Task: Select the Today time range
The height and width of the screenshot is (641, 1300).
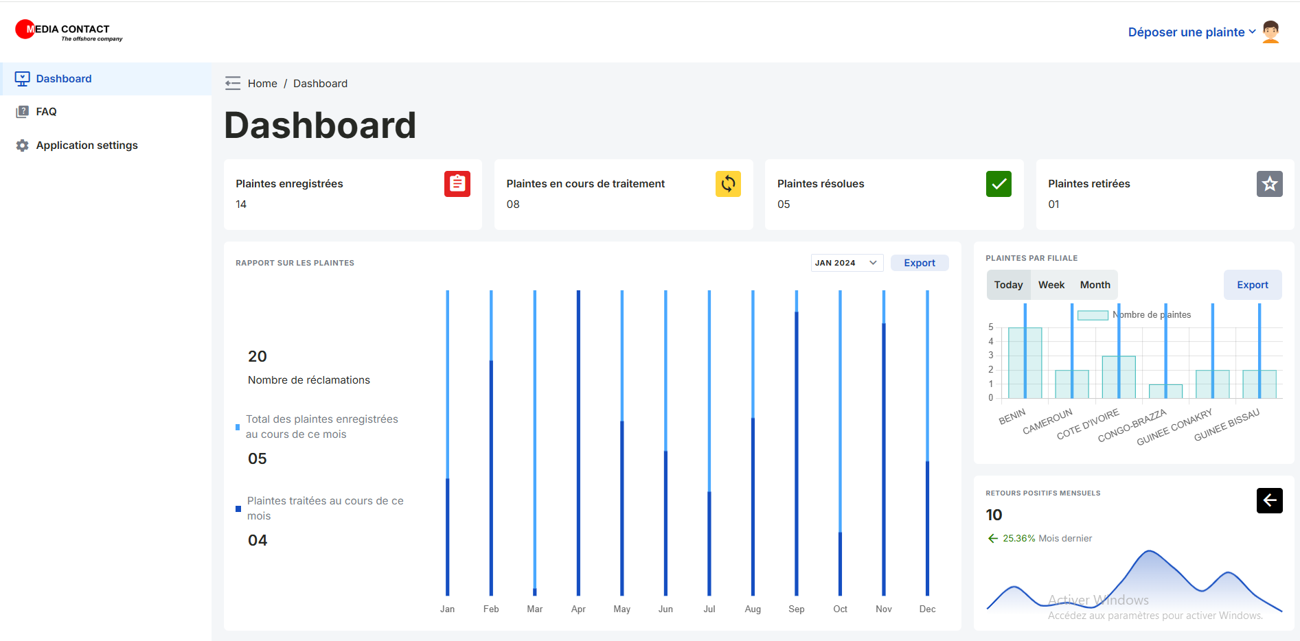Action: [x=1008, y=285]
